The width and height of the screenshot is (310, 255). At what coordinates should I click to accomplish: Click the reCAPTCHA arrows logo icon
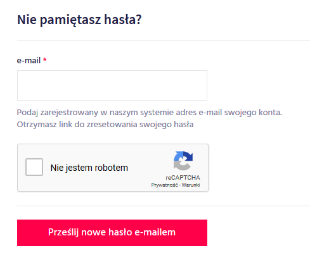point(183,161)
